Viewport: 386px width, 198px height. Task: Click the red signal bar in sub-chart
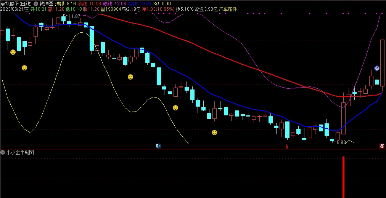pos(343,177)
